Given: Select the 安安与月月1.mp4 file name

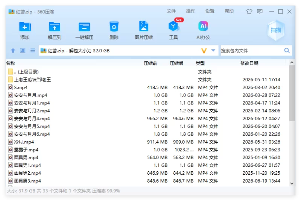Looking at the screenshot, I should pos(32,103).
